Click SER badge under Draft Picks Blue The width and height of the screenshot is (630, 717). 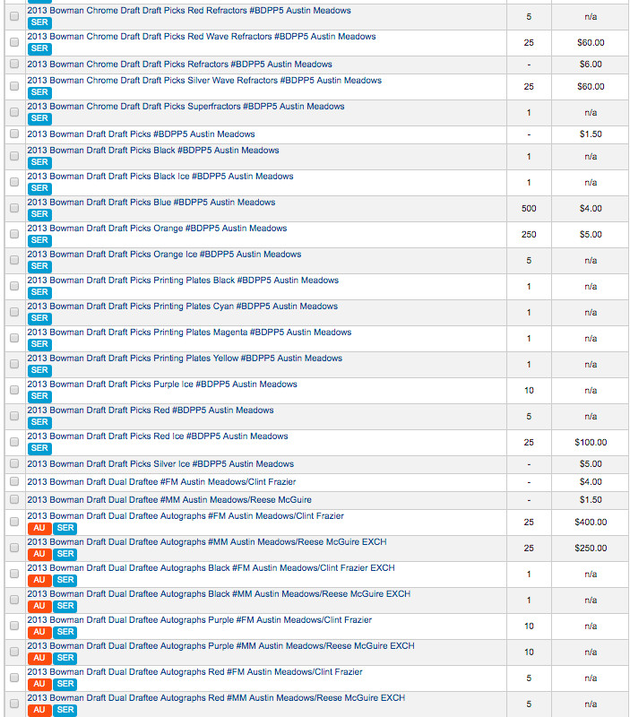(x=39, y=214)
